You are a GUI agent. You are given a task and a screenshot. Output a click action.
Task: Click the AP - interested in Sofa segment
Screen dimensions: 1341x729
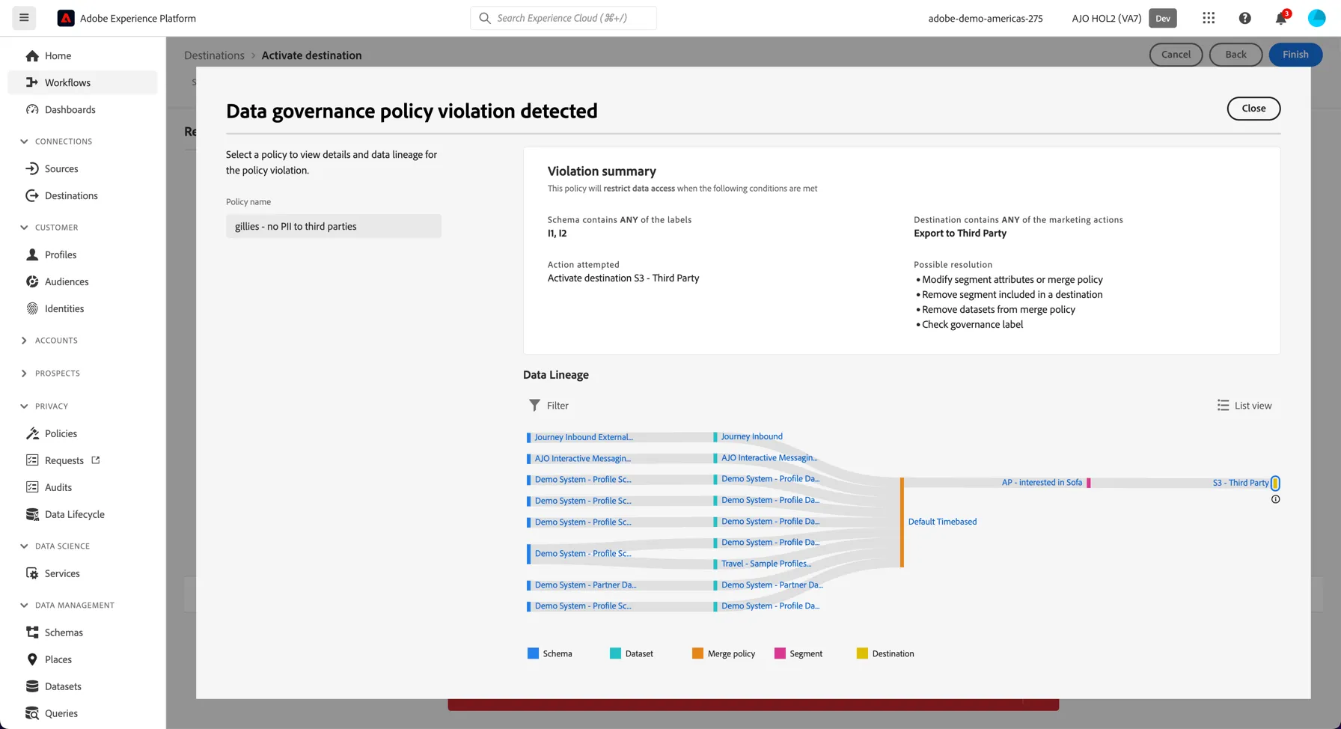click(1042, 483)
